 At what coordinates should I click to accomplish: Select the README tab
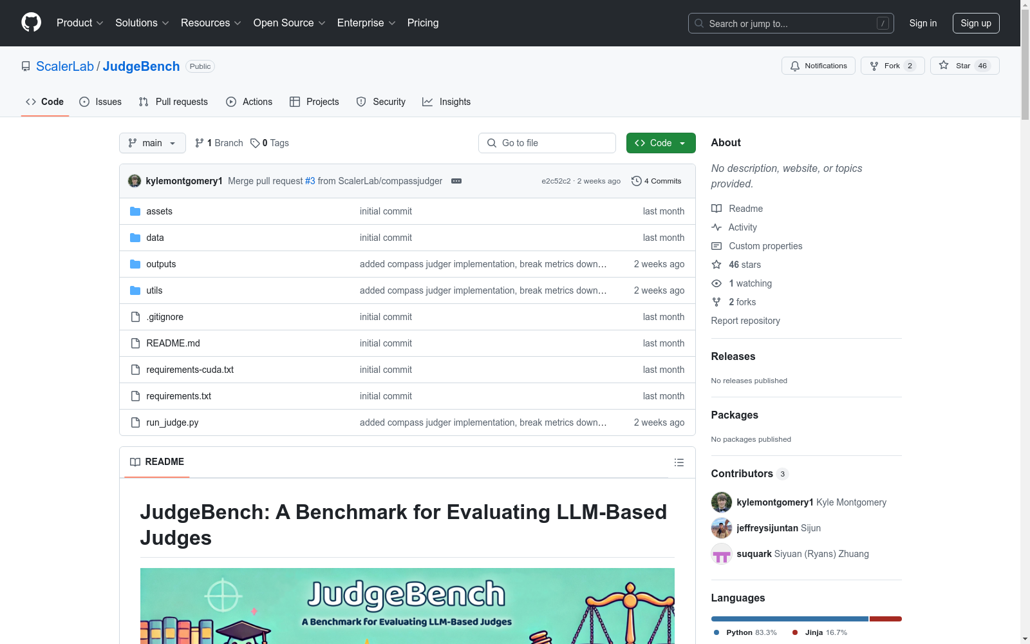coord(157,462)
